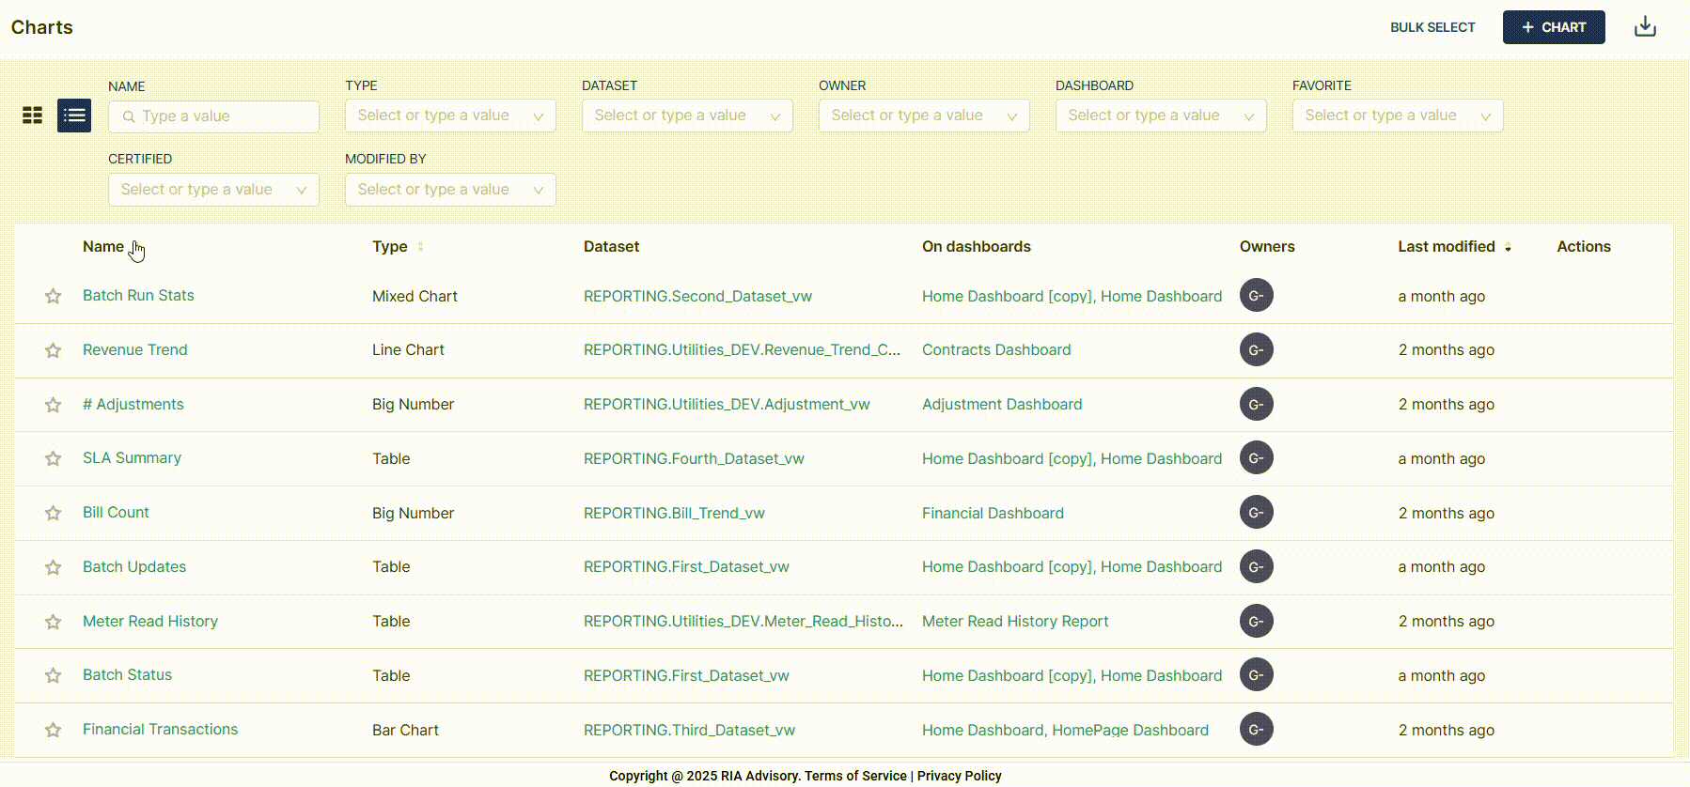Toggle favorite star for SLA Summary
This screenshot has height=787, width=1690.
click(x=54, y=459)
